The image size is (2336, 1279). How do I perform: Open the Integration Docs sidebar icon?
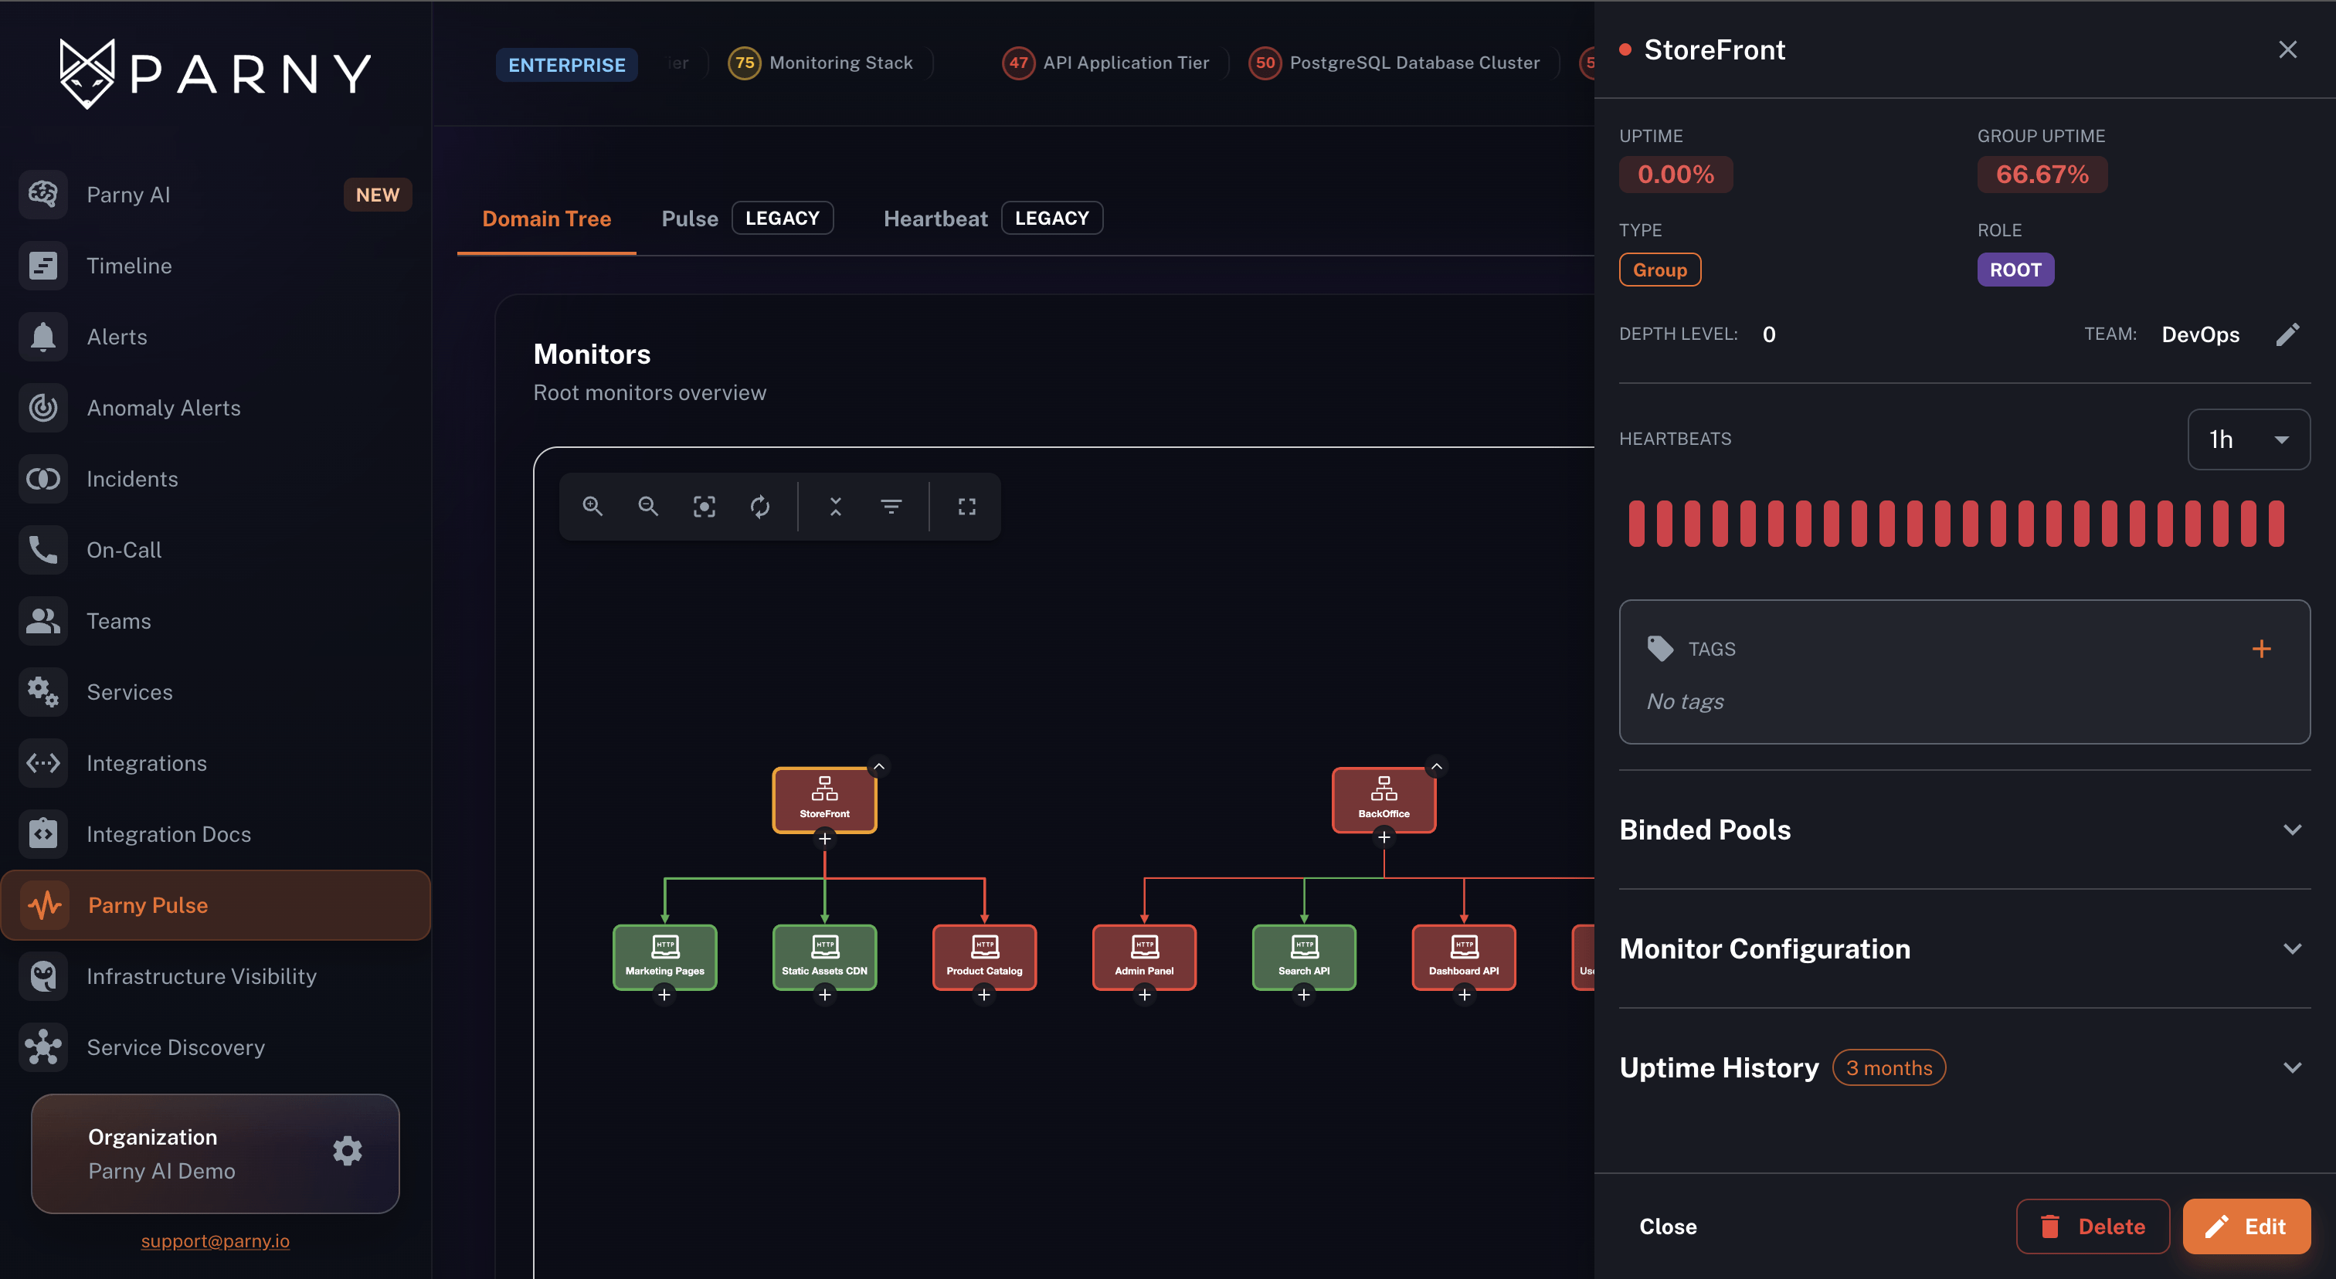(42, 834)
